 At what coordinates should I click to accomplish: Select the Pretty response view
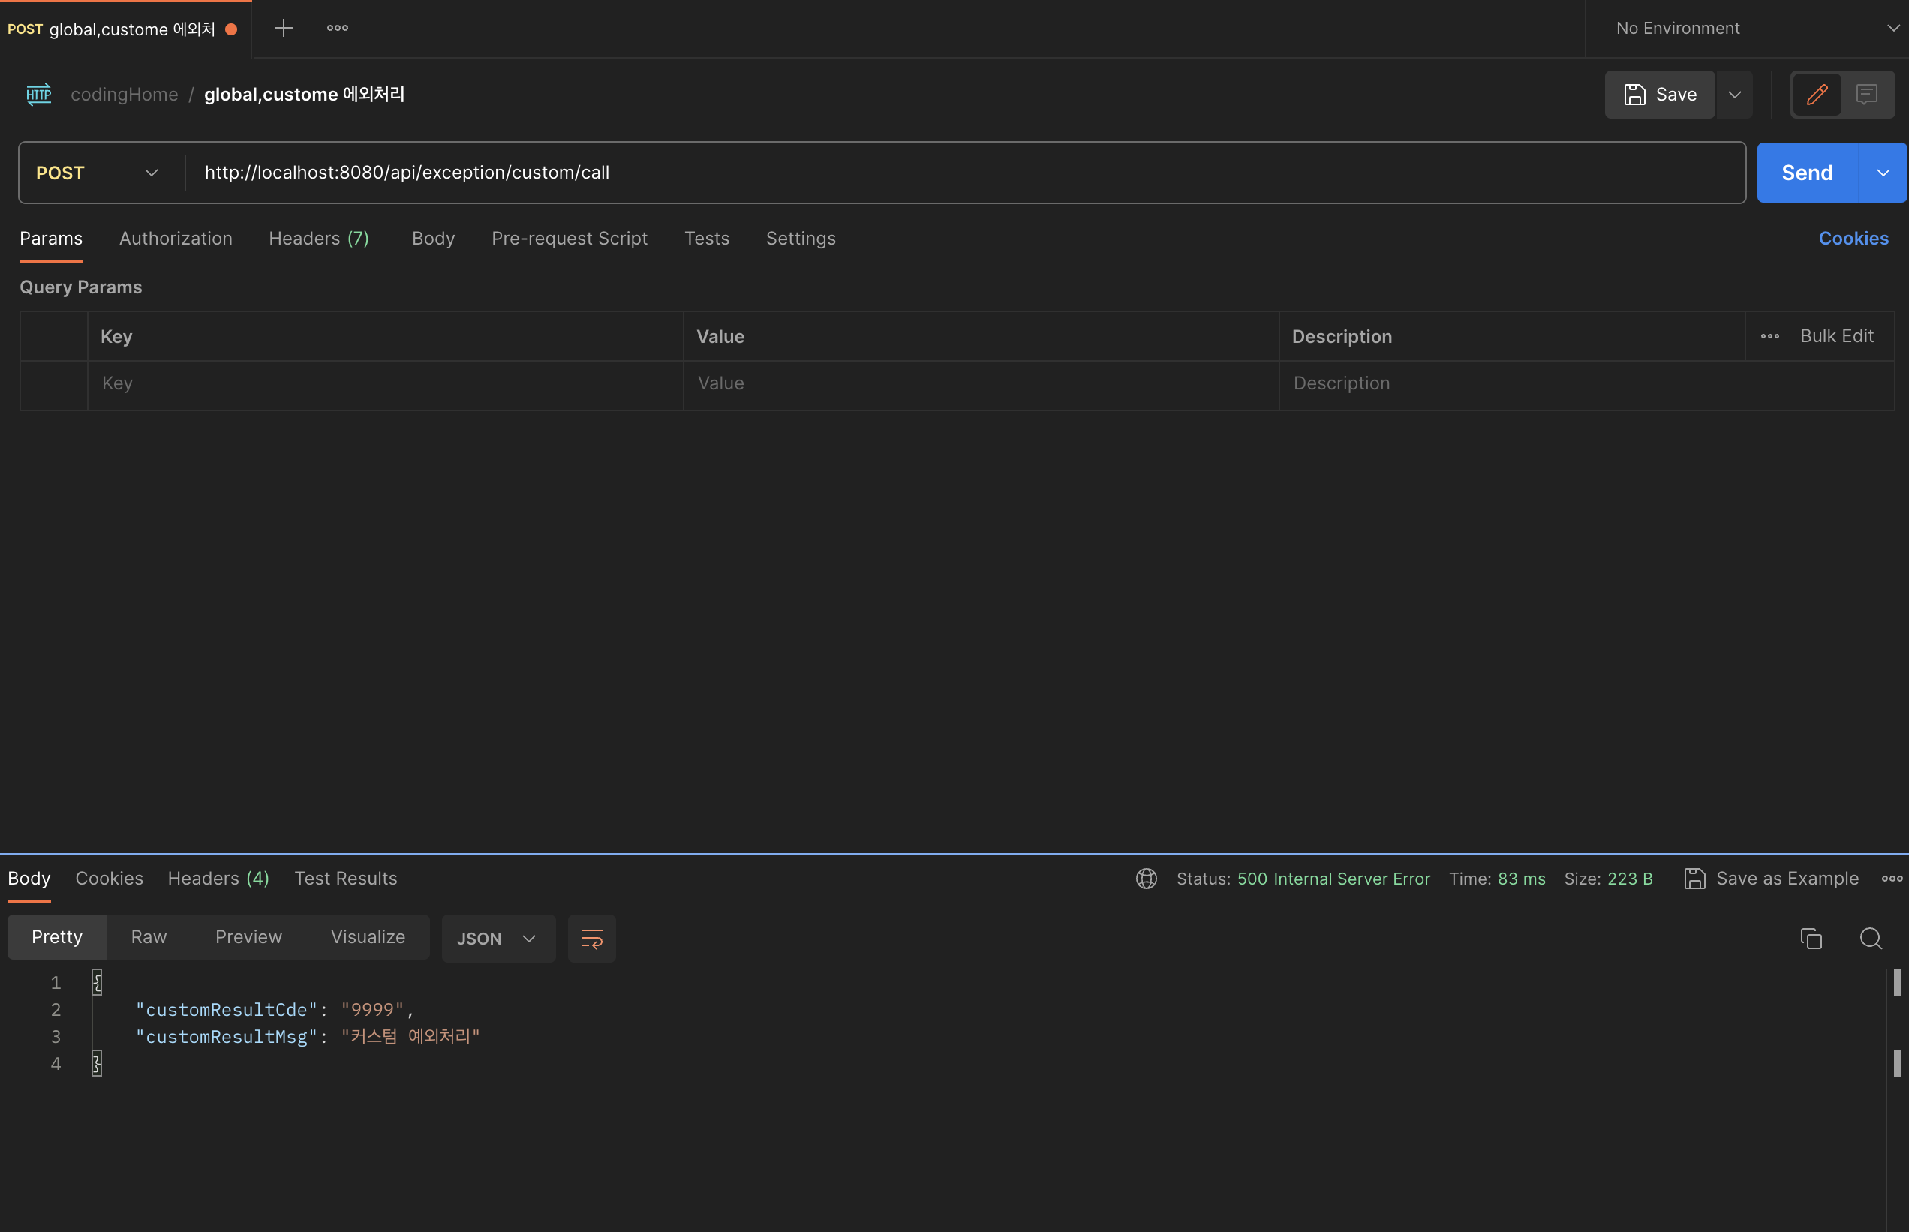(57, 937)
